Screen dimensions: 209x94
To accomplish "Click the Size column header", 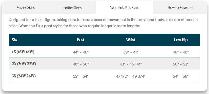I will (x=15, y=40).
